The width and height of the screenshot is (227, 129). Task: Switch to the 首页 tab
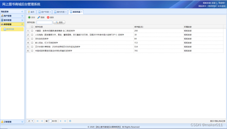pyautogui.click(x=31, y=12)
